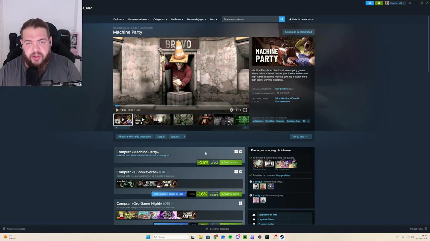
Task: Click the 'Juegos de fiesta' tag
Action: pos(294,121)
